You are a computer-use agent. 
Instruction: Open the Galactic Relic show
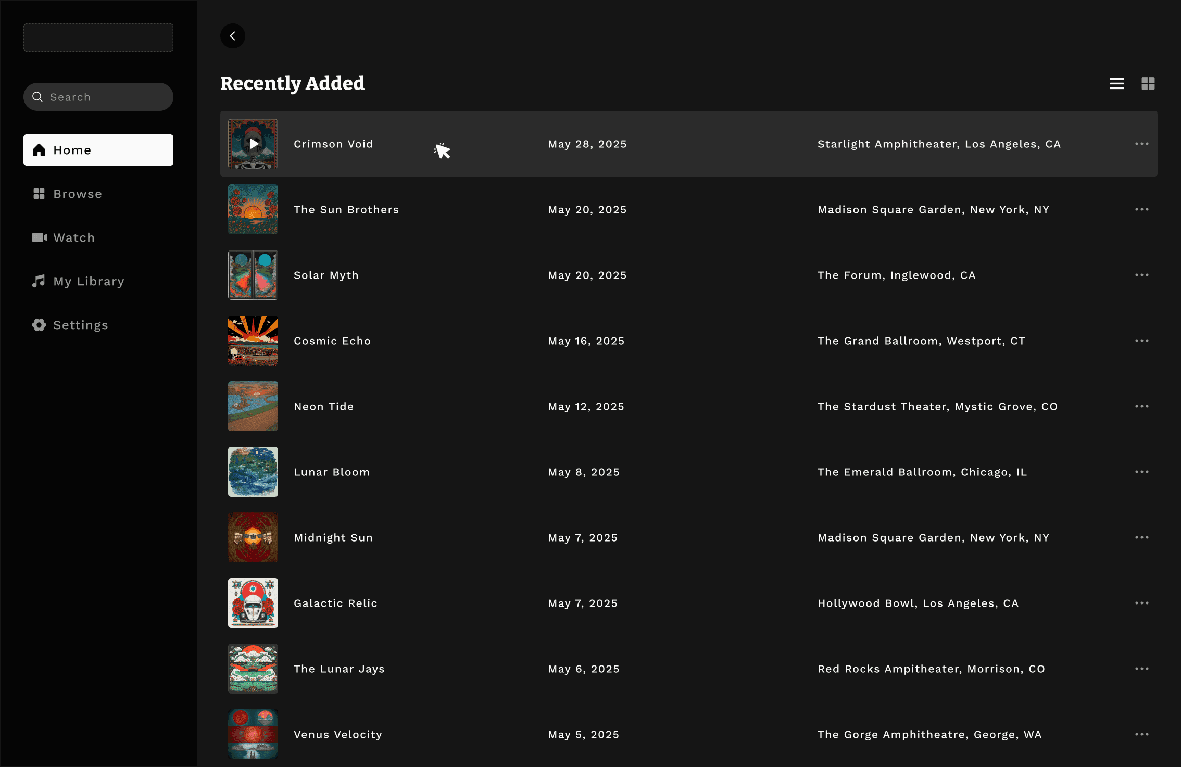335,603
